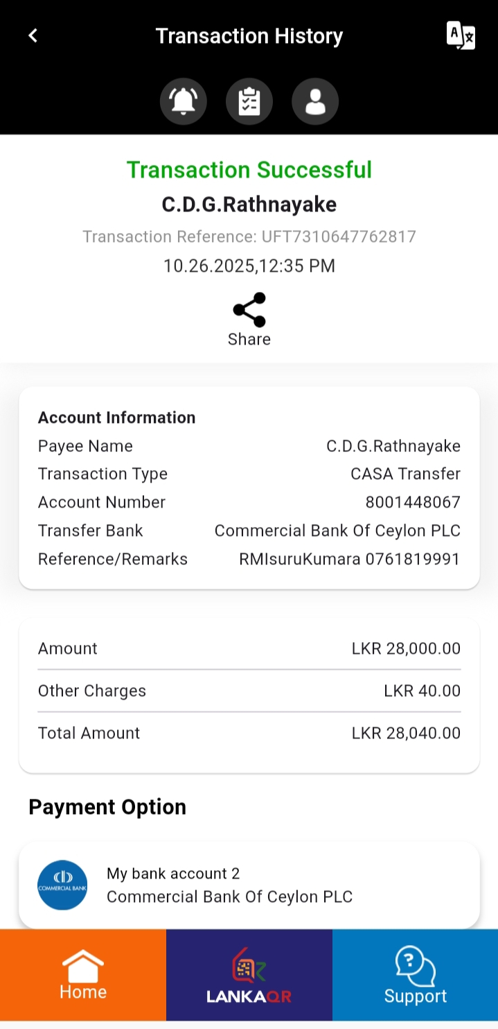498x1029 pixels.
Task: Tap the back arrow in header
Action: tap(33, 35)
